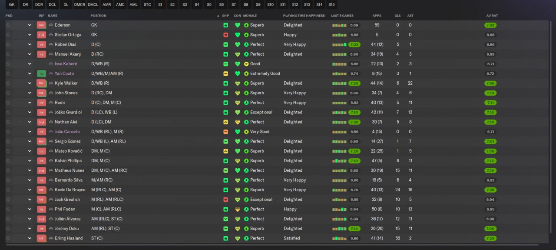Click João Cancelo's Very Good morale icon
Viewport: 556px width, 250px height.
[x=246, y=132]
